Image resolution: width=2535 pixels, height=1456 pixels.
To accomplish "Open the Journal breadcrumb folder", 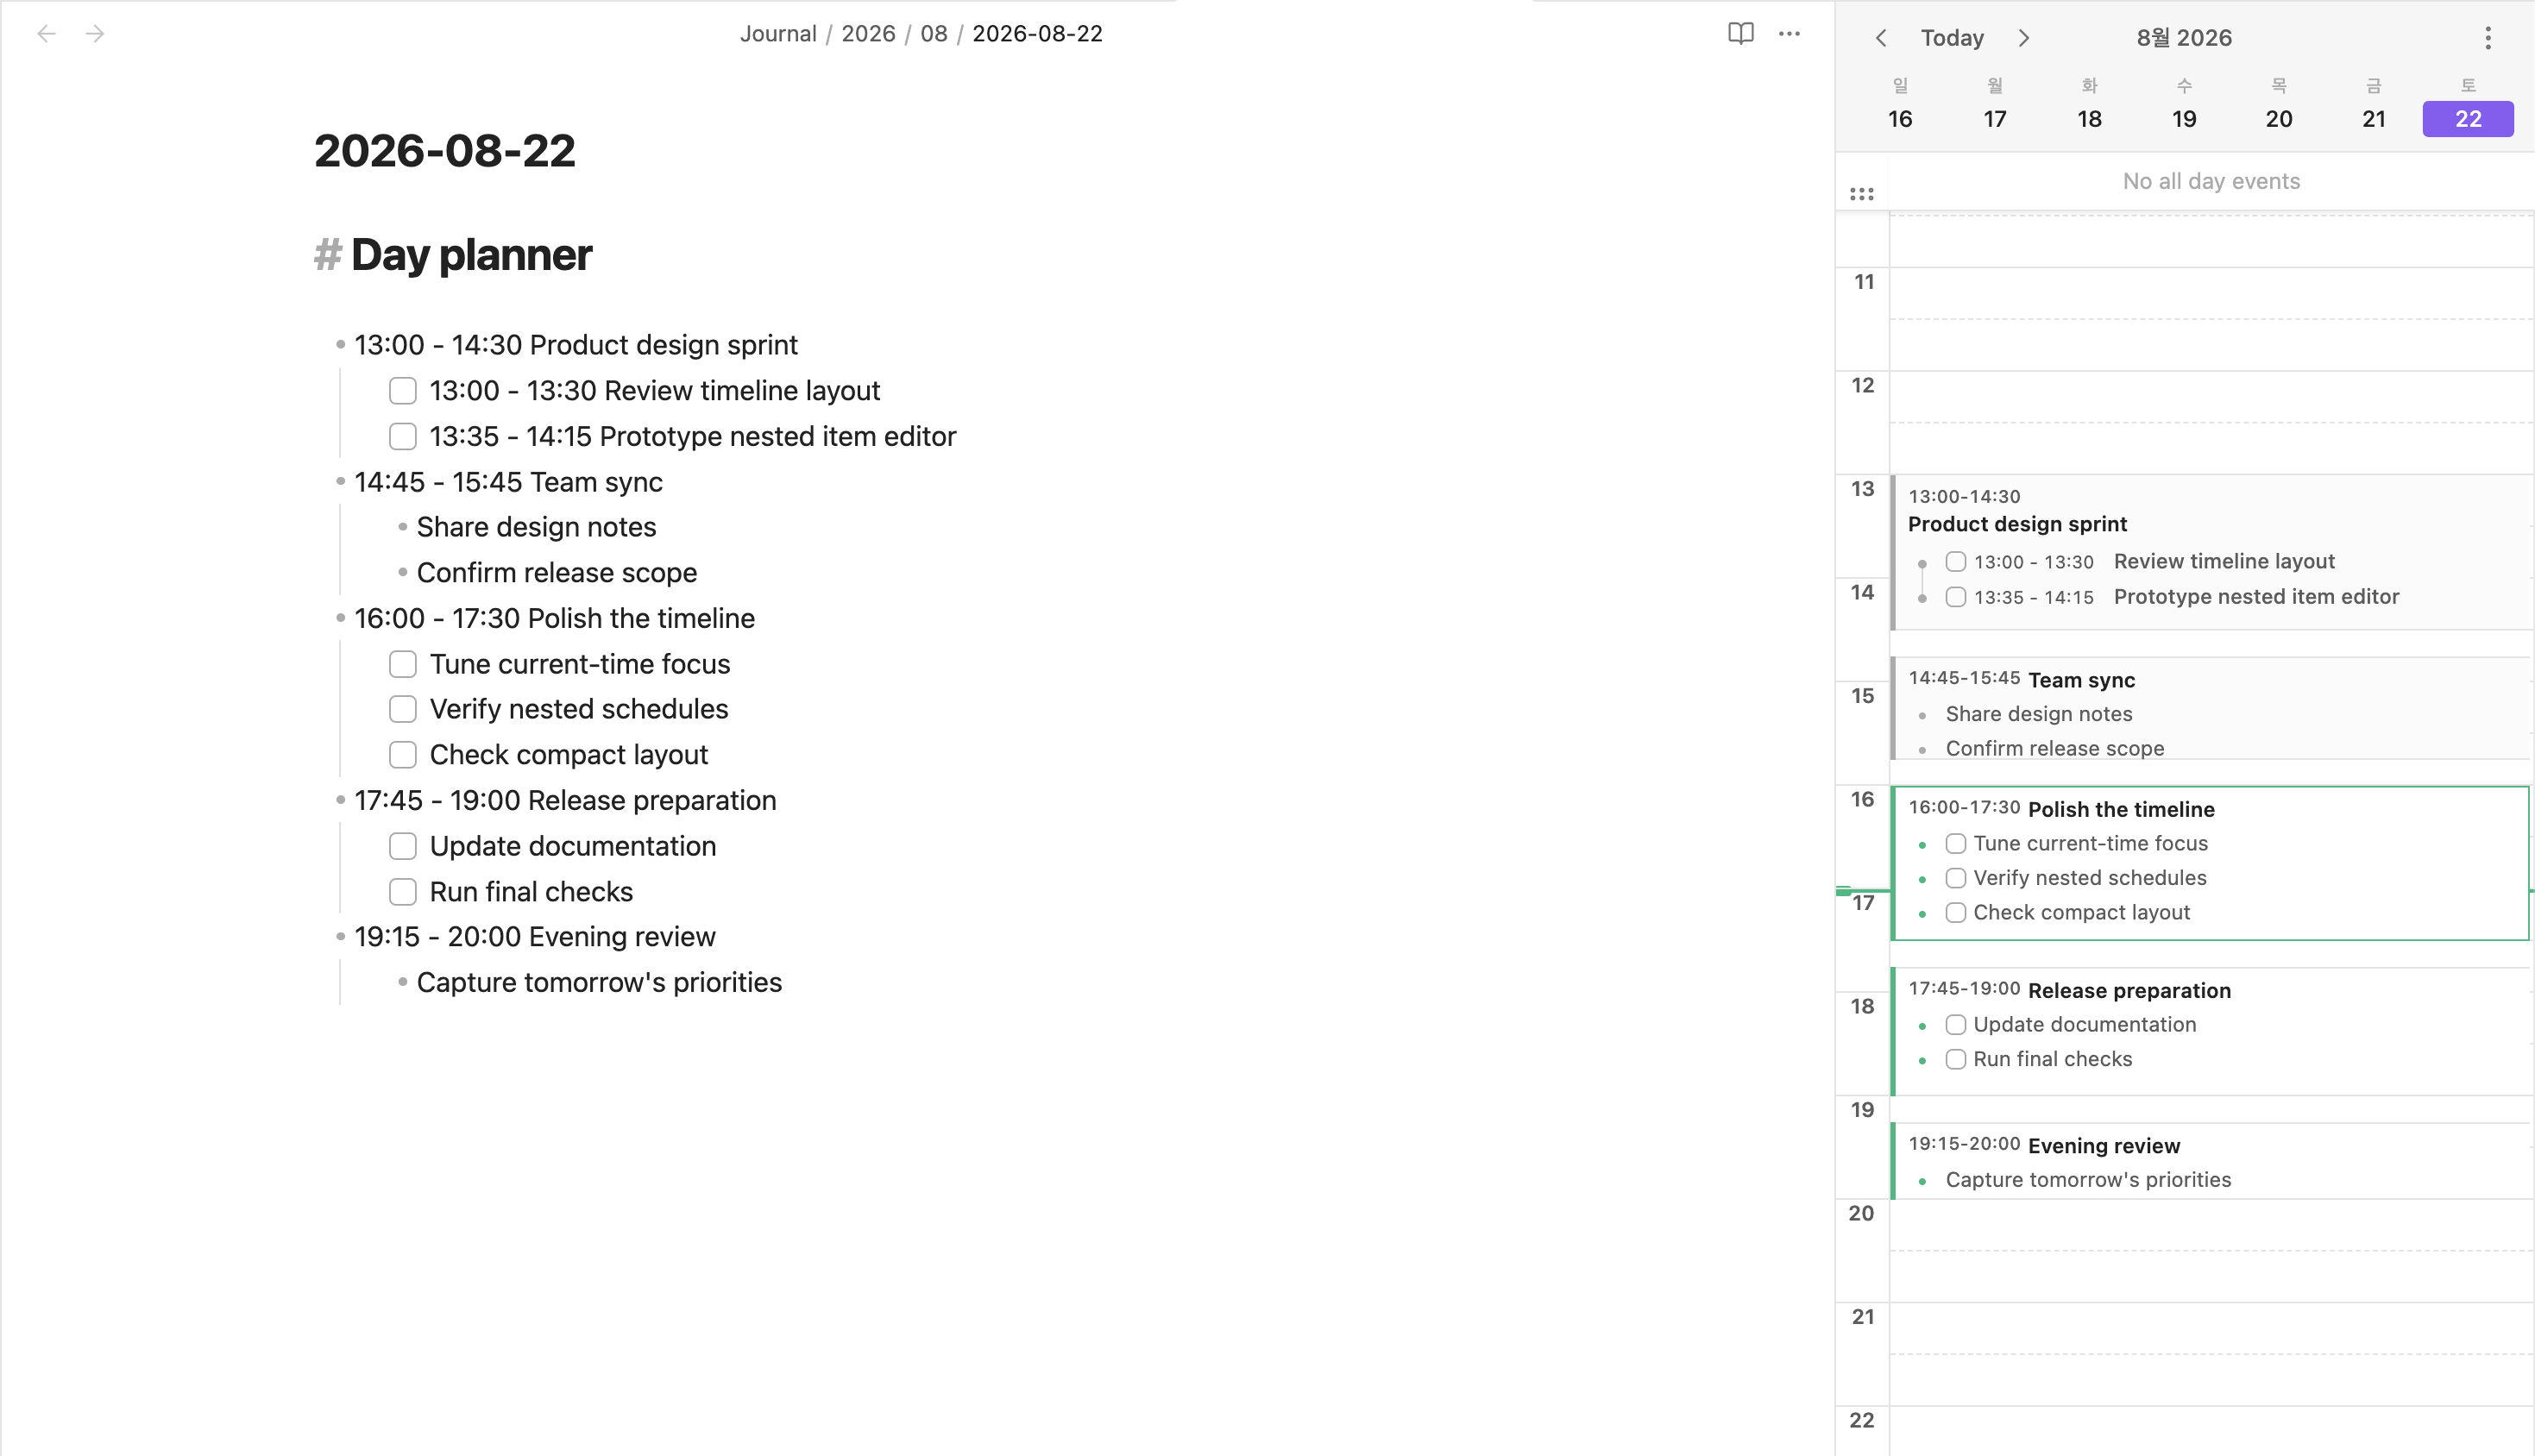I will point(778,34).
